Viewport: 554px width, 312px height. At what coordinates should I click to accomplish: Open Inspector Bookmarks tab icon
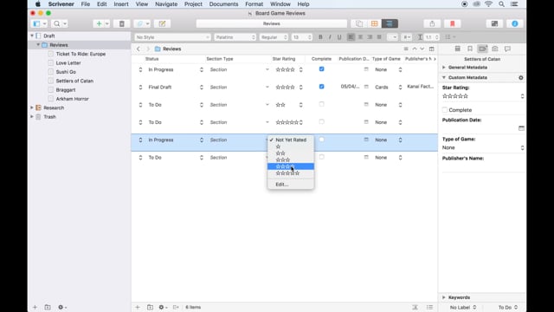tap(470, 49)
